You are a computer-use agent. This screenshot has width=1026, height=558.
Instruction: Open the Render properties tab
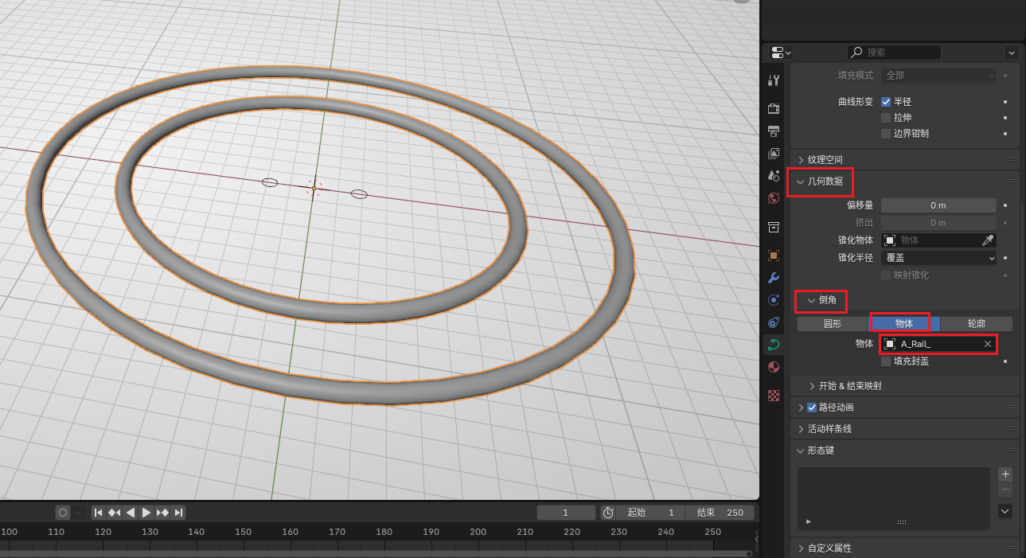point(773,108)
